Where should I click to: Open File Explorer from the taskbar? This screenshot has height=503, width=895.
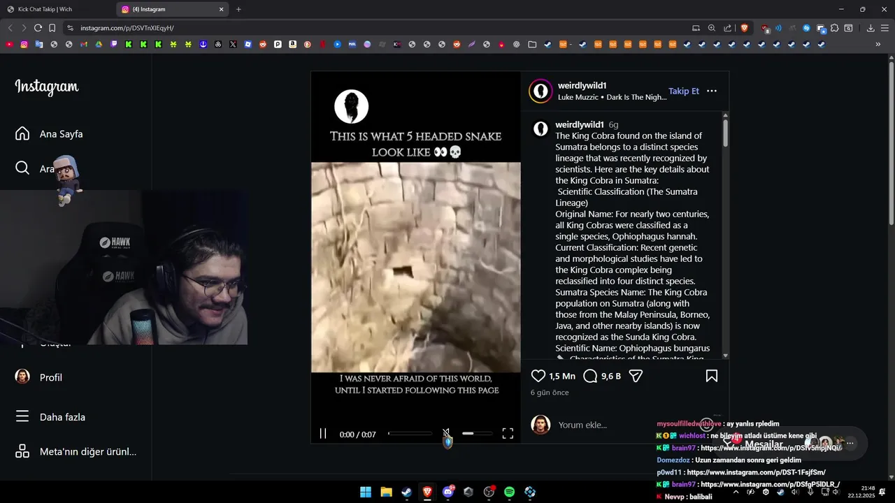(x=386, y=492)
